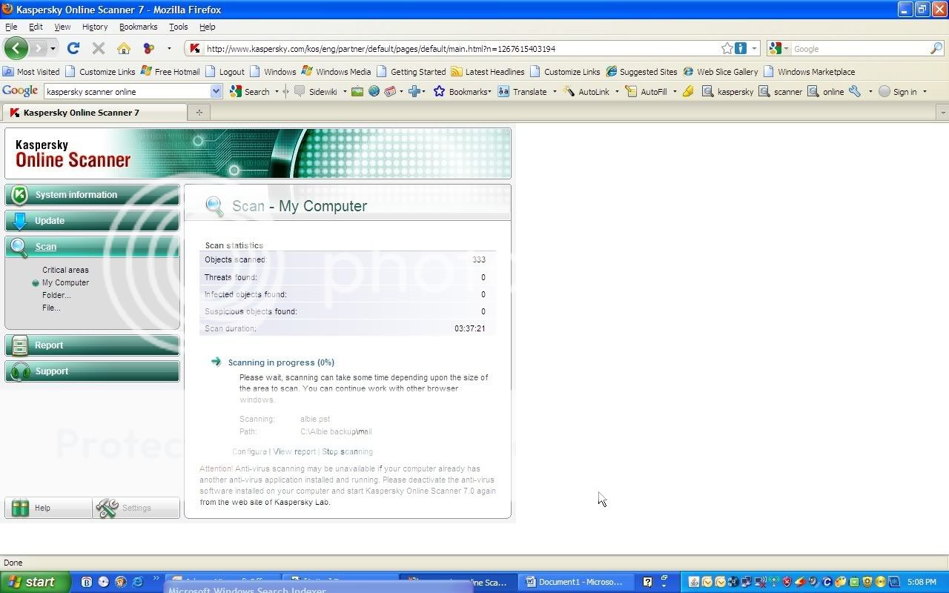Open the new tab plus button
The height and width of the screenshot is (593, 949).
click(x=199, y=113)
